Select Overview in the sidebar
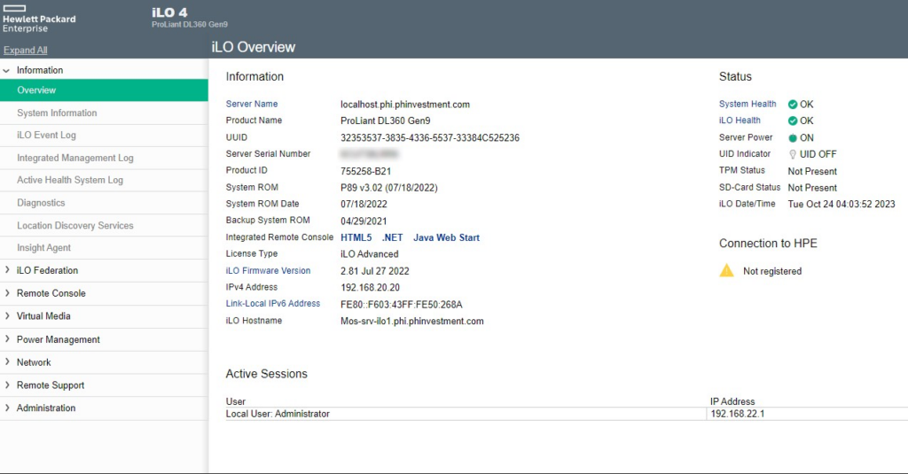This screenshot has height=474, width=908. click(105, 90)
